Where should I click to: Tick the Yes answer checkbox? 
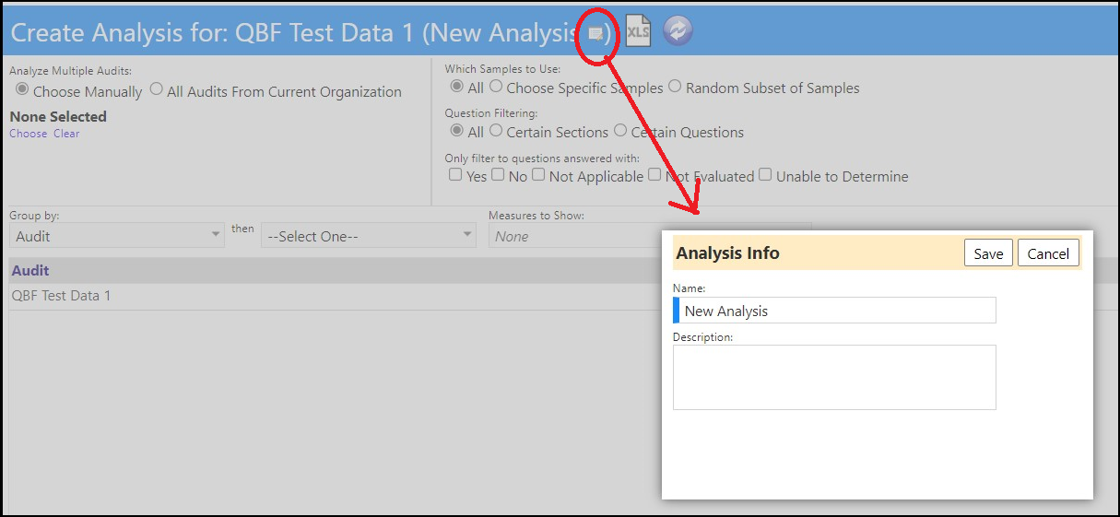point(455,174)
